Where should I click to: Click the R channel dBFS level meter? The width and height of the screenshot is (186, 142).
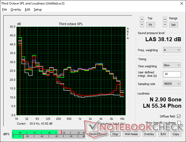pyautogui.click(x=49, y=136)
